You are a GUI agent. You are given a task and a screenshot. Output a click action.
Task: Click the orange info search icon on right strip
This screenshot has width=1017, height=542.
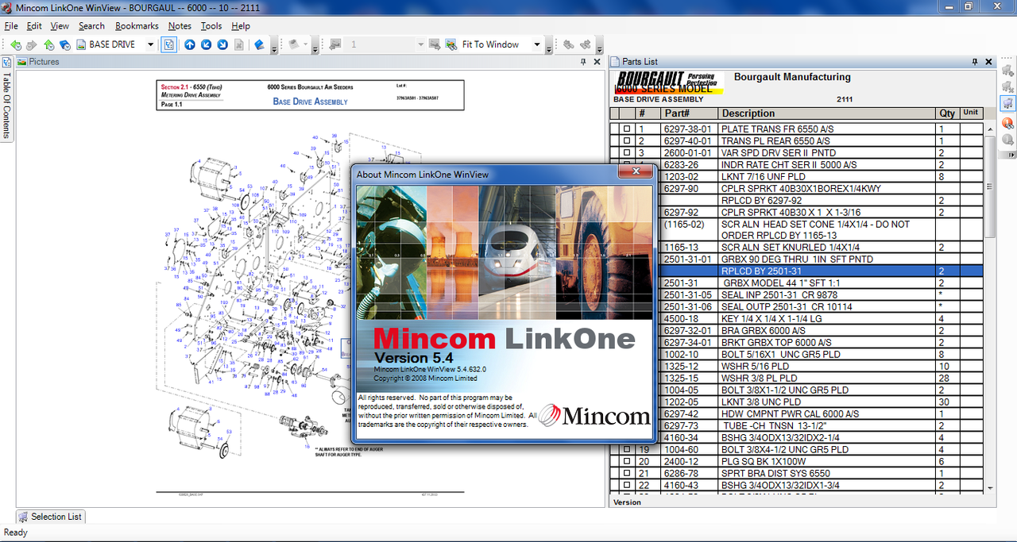click(x=1008, y=123)
